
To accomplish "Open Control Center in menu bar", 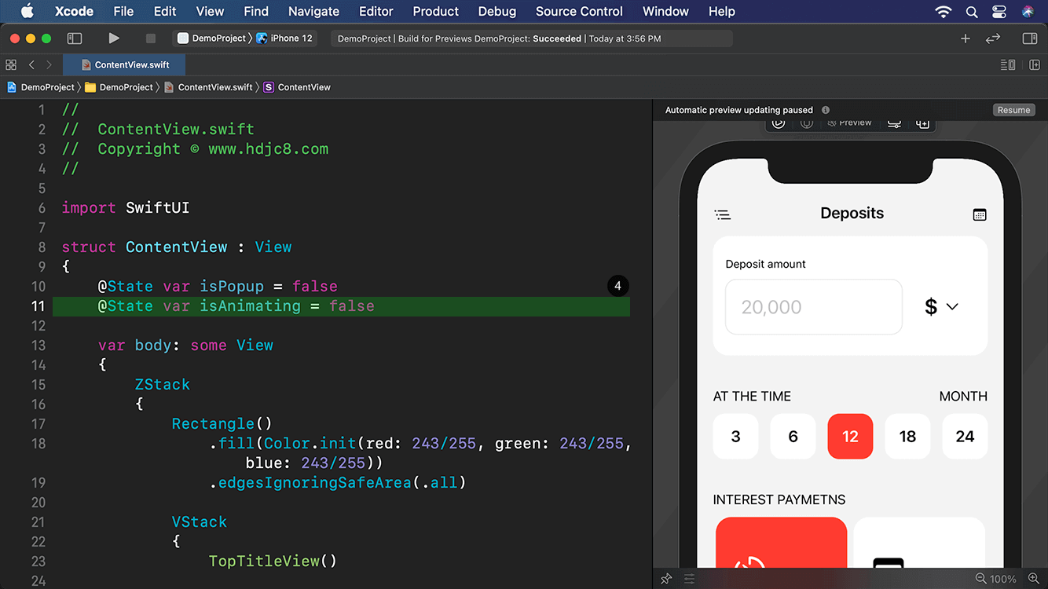I will click(x=999, y=11).
